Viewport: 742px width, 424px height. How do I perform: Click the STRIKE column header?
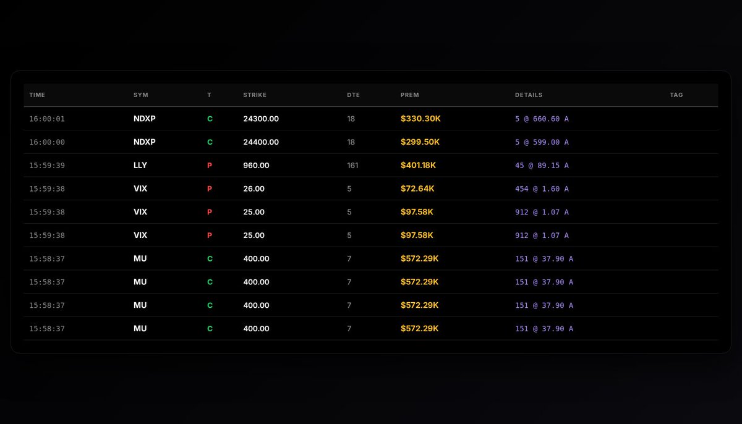[x=255, y=95]
